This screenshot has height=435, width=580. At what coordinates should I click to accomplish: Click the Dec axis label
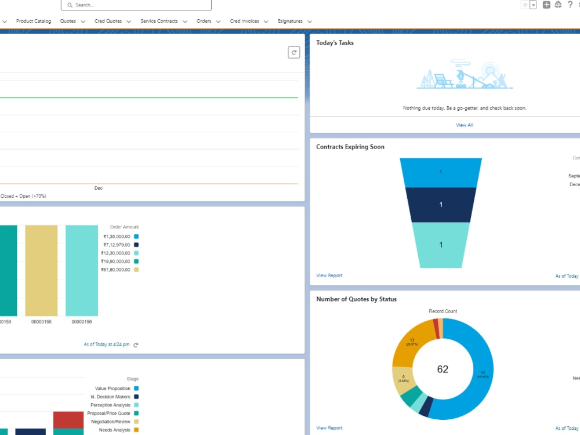(x=99, y=188)
